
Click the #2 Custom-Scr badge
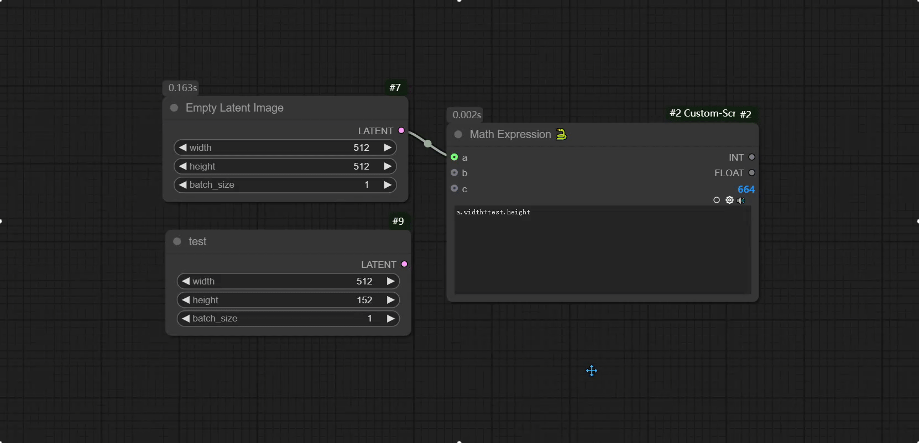[702, 113]
